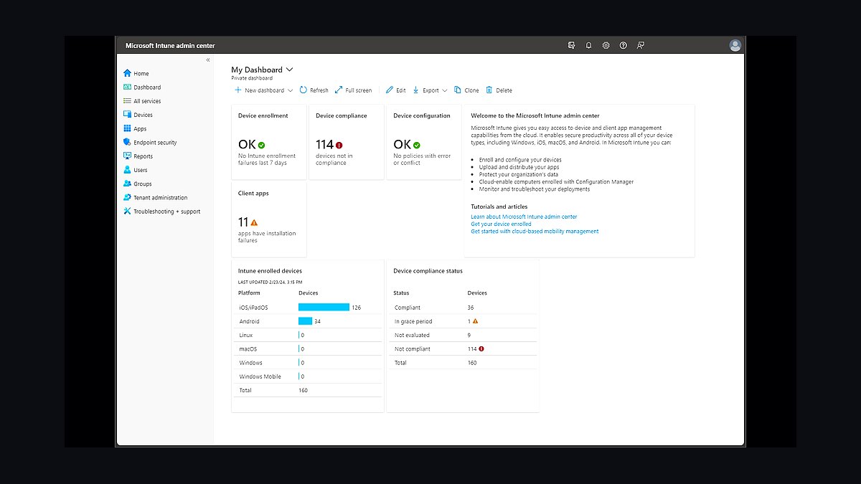Select the iOS/iPadOS platform row label
Image resolution: width=861 pixels, height=484 pixels.
(x=255, y=308)
